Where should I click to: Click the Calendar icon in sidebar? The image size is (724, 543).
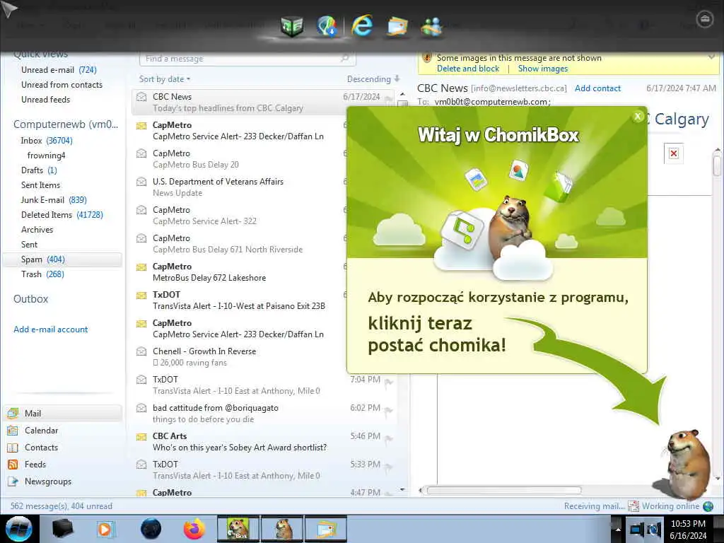click(x=13, y=431)
